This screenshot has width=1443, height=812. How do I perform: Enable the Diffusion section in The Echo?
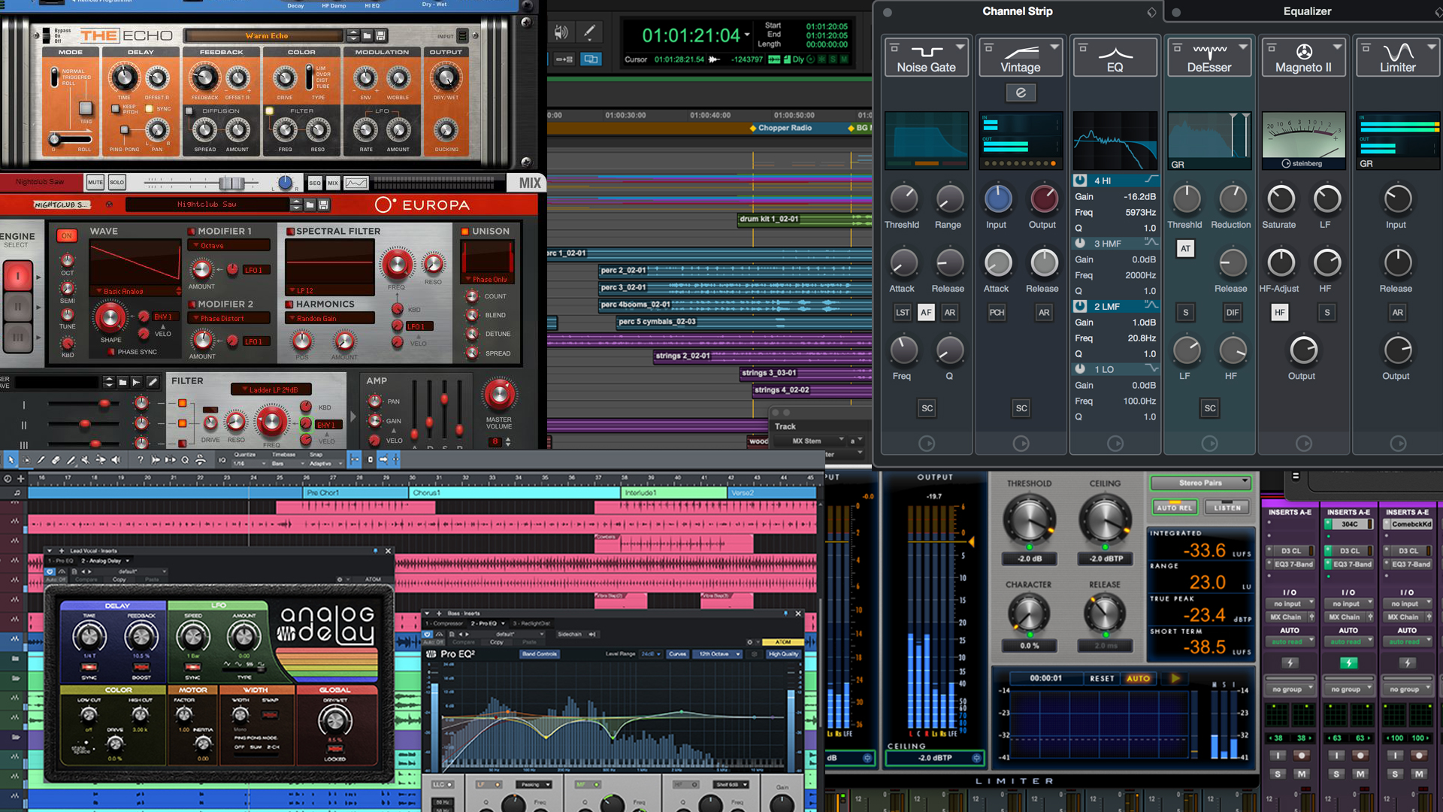187,111
